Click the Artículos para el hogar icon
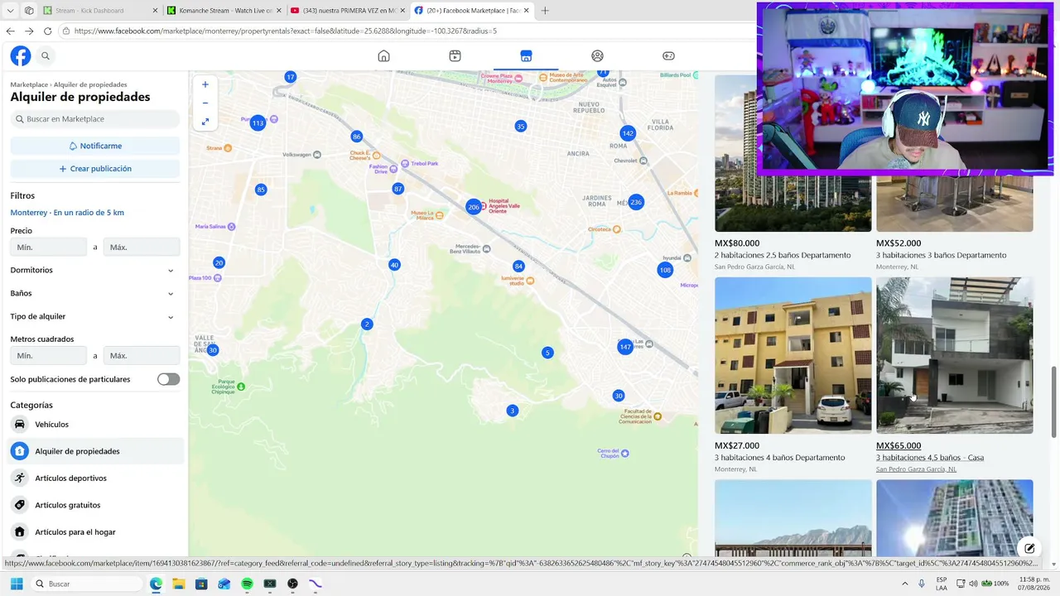 19,532
